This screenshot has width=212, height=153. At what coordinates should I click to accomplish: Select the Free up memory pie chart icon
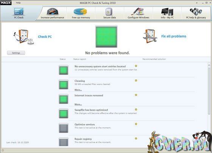coord(80,11)
